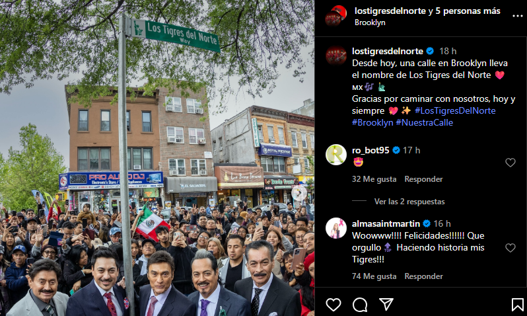Like the post with the heart icon
Image resolution: width=527 pixels, height=316 pixels.
tap(333, 305)
